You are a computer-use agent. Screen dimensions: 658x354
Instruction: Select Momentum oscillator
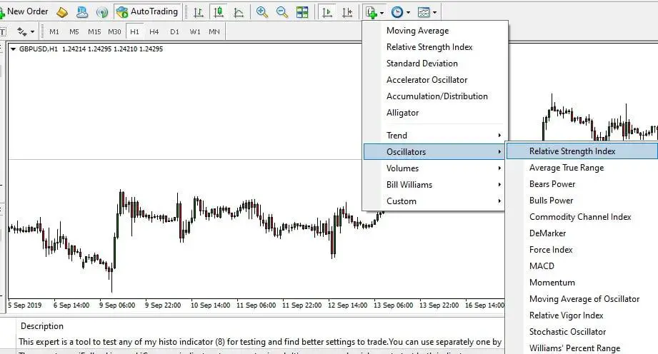tap(582, 282)
